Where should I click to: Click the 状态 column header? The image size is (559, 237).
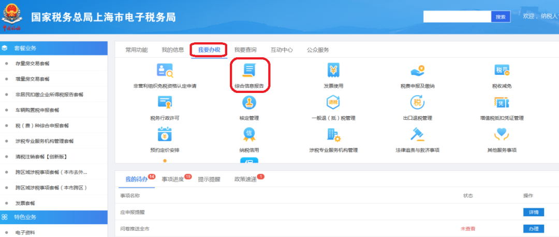click(x=468, y=196)
